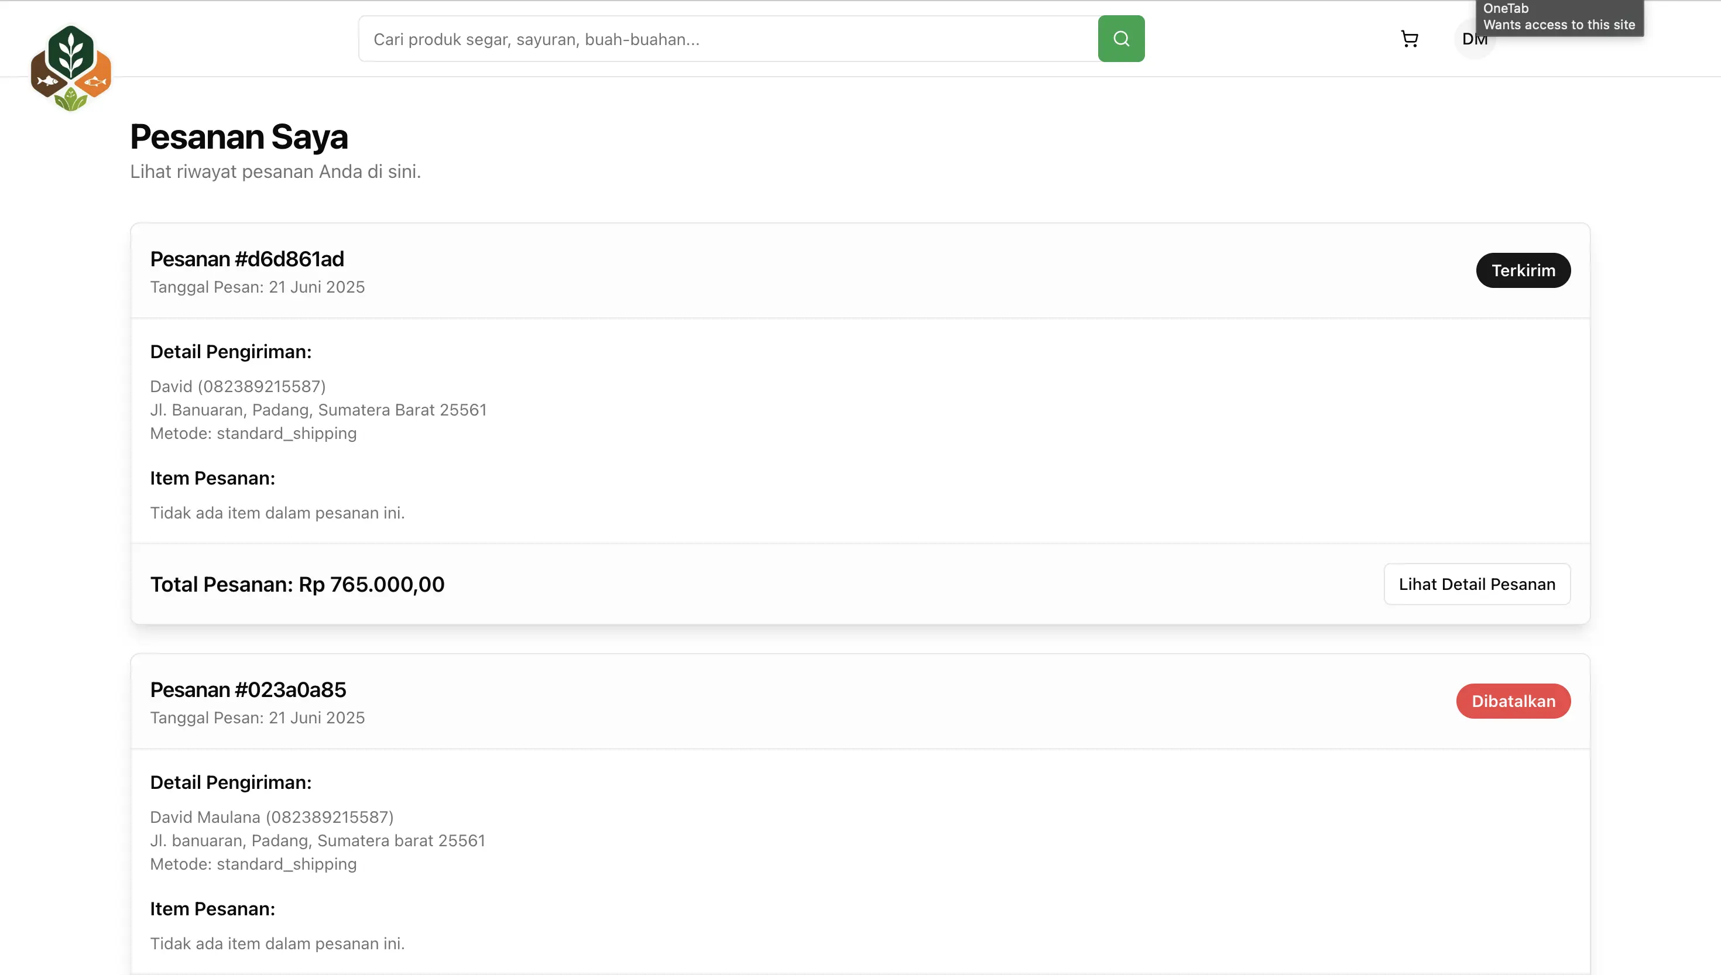Click the OneTab access notification

click(x=1559, y=18)
